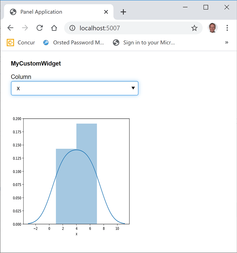Open the Sign in to your Micr... bookmark

144,43
